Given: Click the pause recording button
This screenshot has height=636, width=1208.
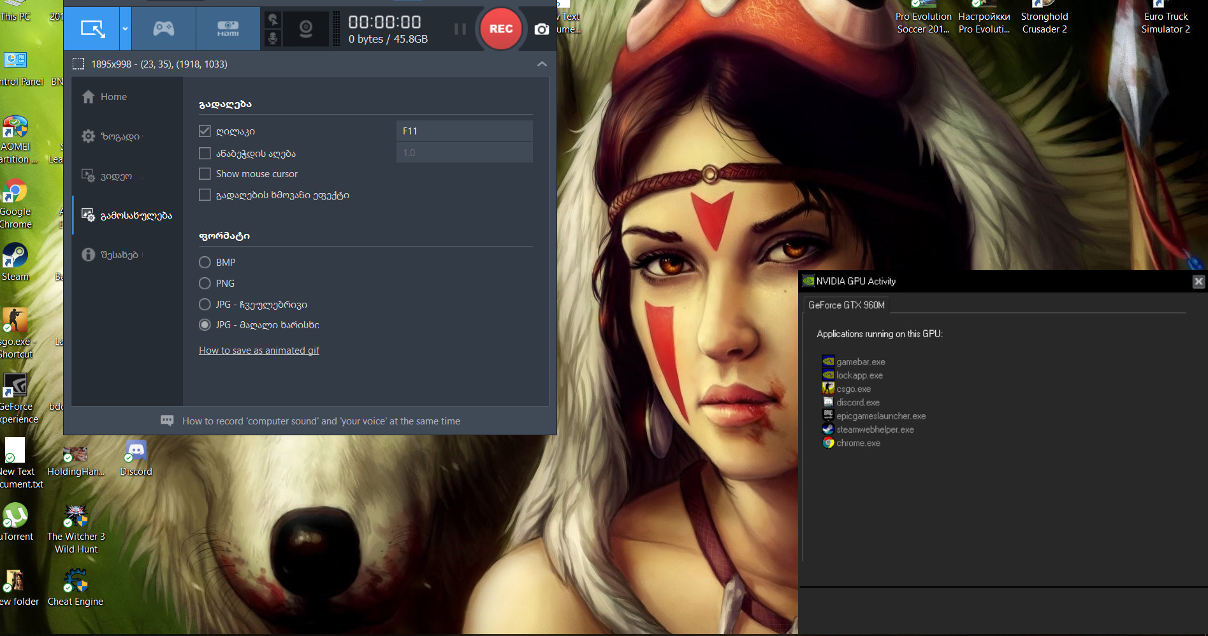Looking at the screenshot, I should point(460,29).
